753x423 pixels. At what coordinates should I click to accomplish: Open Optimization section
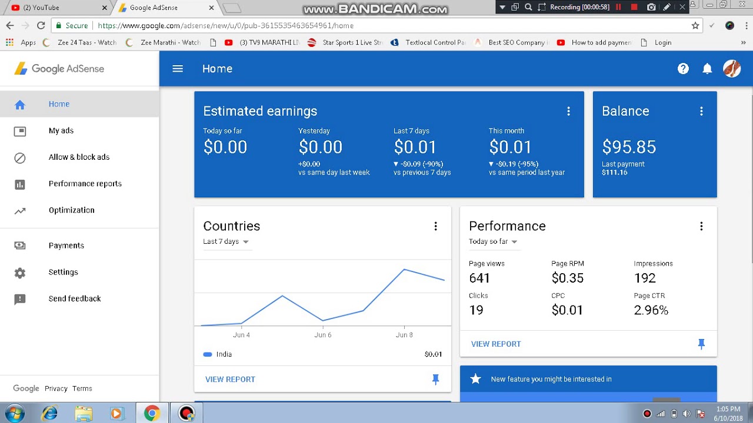point(79,210)
